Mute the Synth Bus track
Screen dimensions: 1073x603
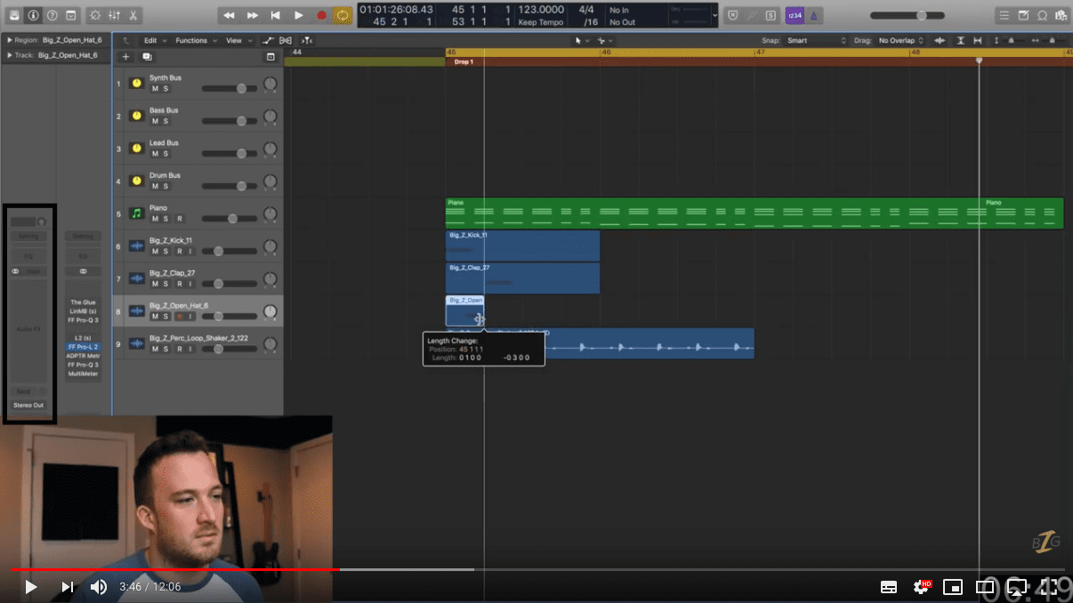155,89
